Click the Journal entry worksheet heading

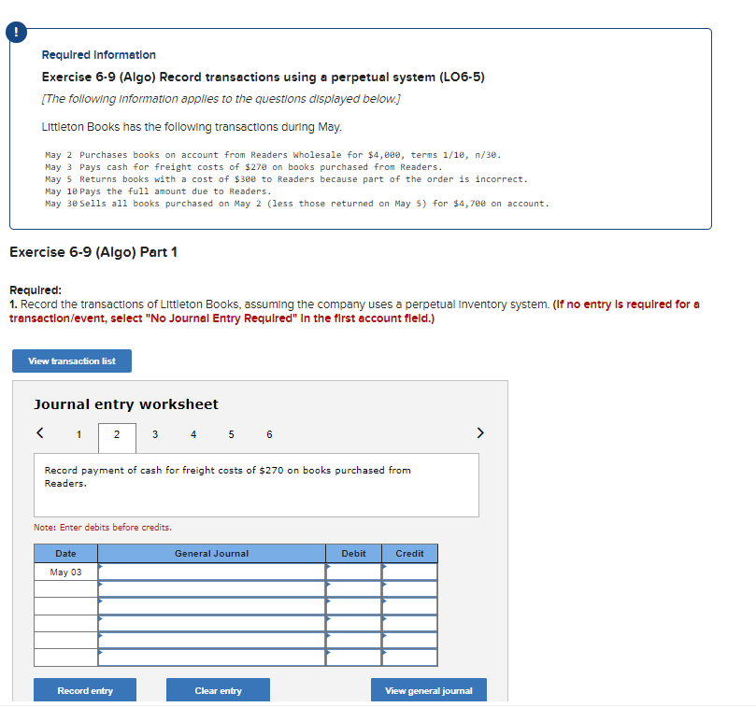tap(126, 403)
